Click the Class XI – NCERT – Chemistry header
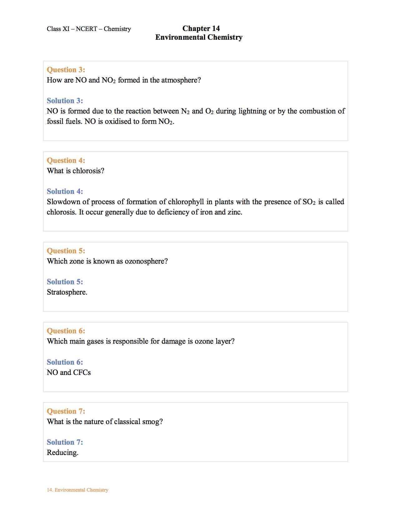Image resolution: width=398 pixels, height=516 pixels. [x=89, y=29]
